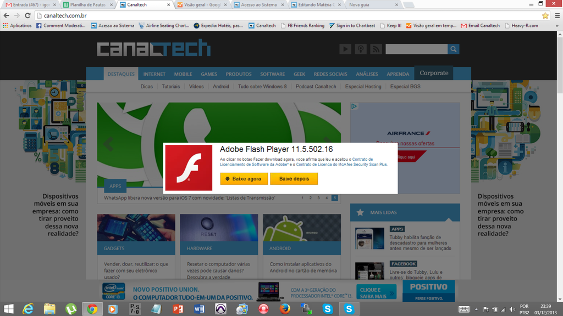The height and width of the screenshot is (316, 563).
Task: Go to previous slide in WhatsApp carousel
Action: (x=108, y=144)
